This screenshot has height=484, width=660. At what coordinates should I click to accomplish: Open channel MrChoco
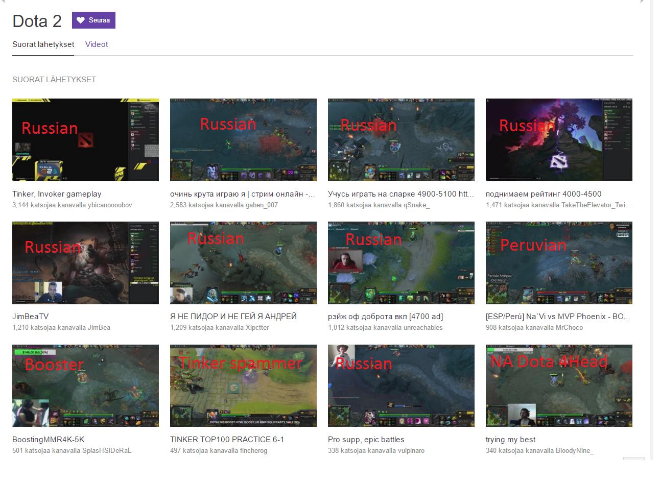[569, 328]
